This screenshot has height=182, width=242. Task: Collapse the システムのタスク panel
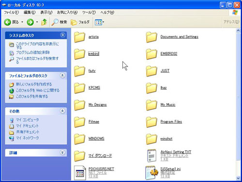(62, 35)
